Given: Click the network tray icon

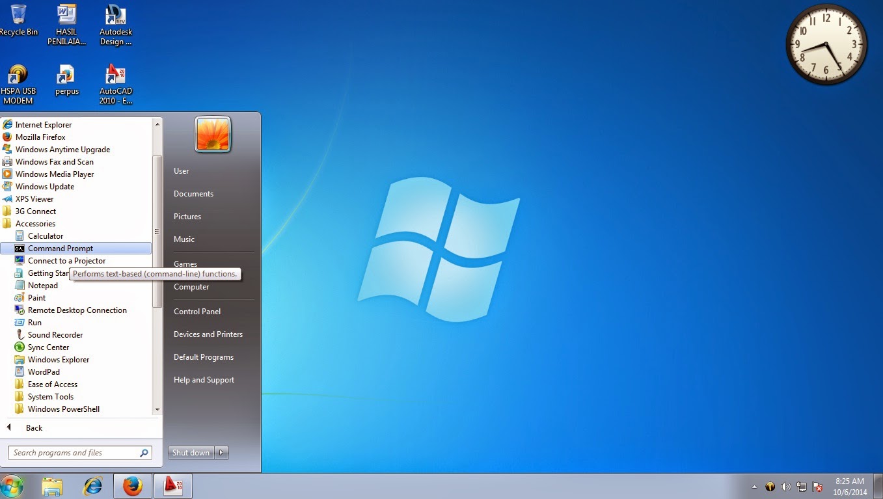Looking at the screenshot, I should [x=802, y=487].
